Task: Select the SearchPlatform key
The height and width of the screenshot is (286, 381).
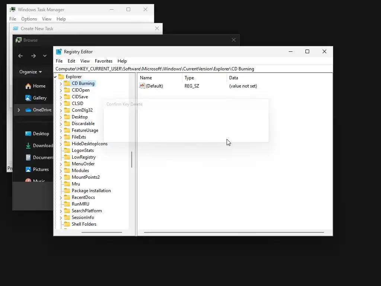Action: coord(87,211)
